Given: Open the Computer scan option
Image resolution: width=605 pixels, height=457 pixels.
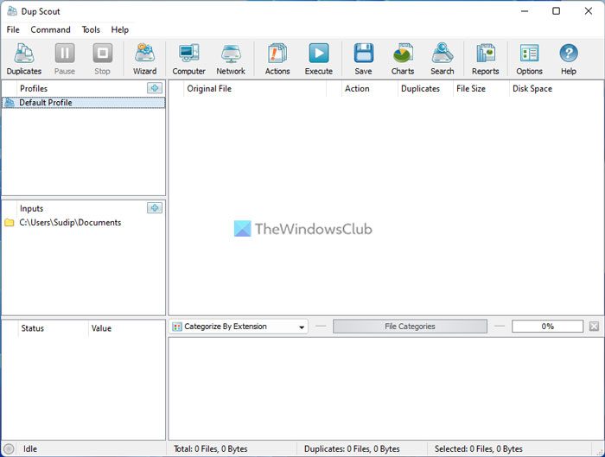Looking at the screenshot, I should 188,59.
